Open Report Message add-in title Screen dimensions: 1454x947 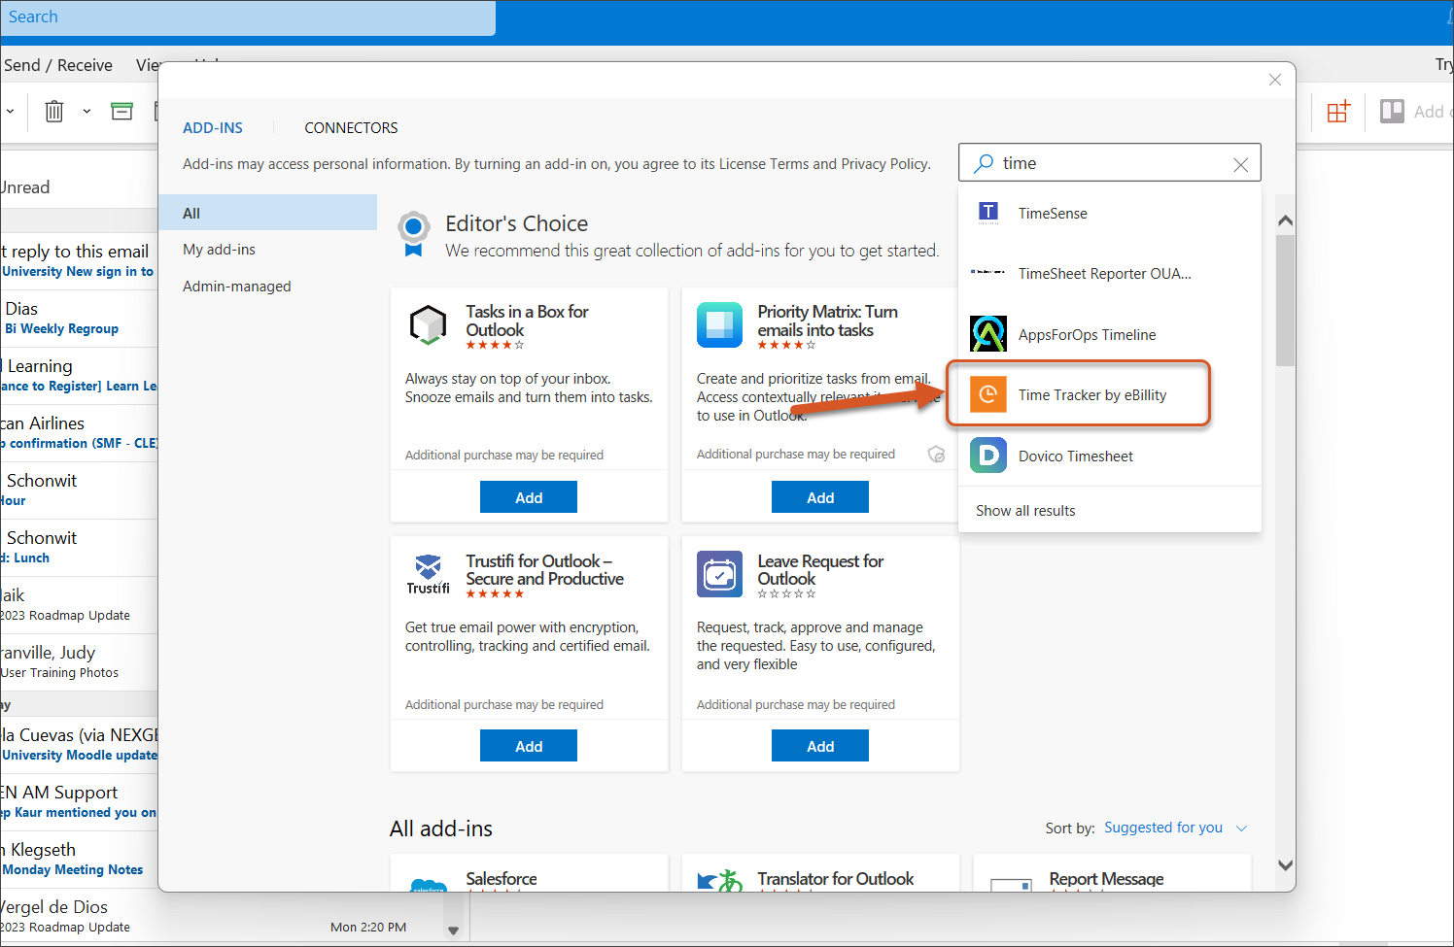pos(1106,878)
